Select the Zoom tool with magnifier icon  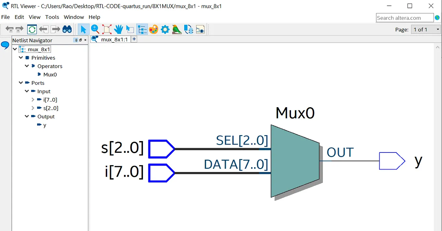tap(95, 29)
